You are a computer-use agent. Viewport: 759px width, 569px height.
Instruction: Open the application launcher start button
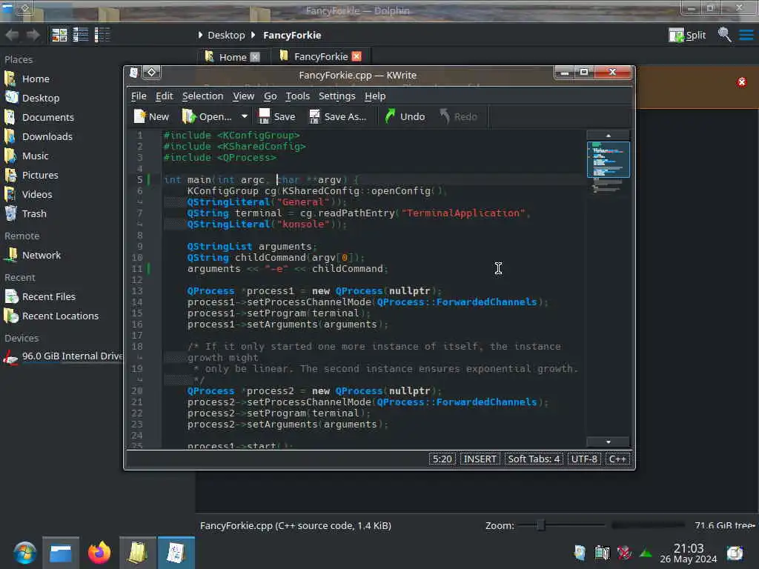24,553
